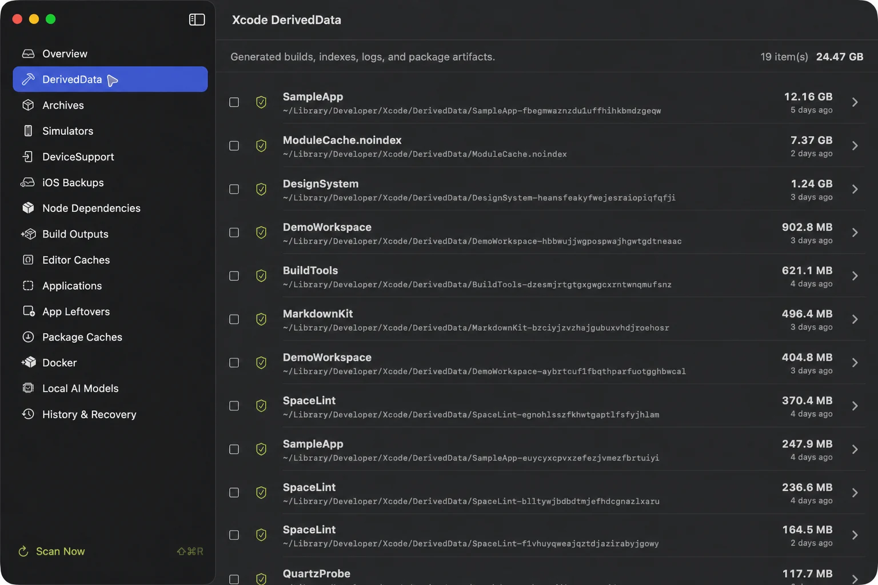
Task: Click shield icon for MarkdownKit row
Action: click(x=261, y=319)
